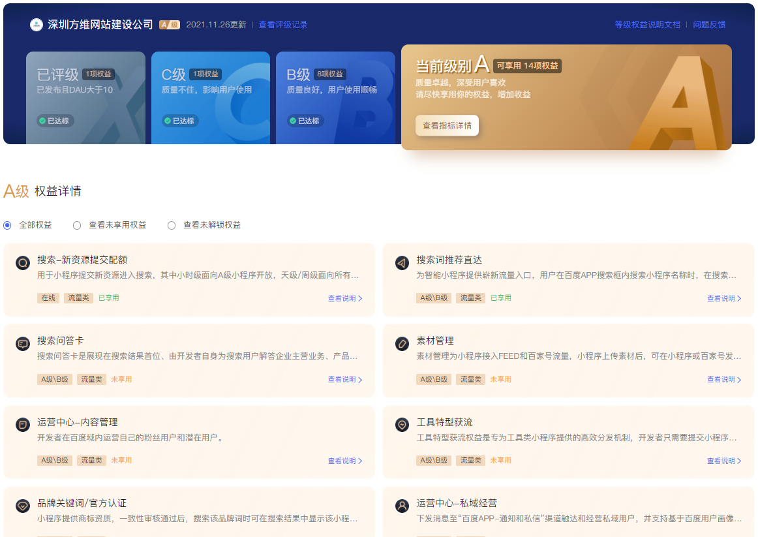Viewport: 758px width, 537px height.
Task: Click the 问题反馈 link
Action: [709, 25]
